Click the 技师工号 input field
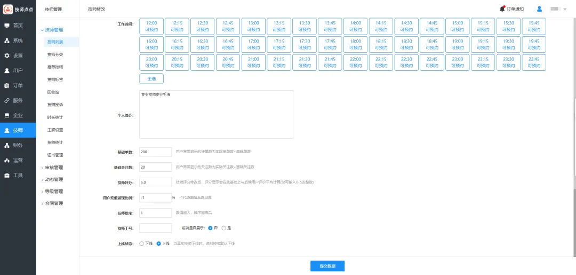The width and height of the screenshot is (576, 275). click(155, 228)
